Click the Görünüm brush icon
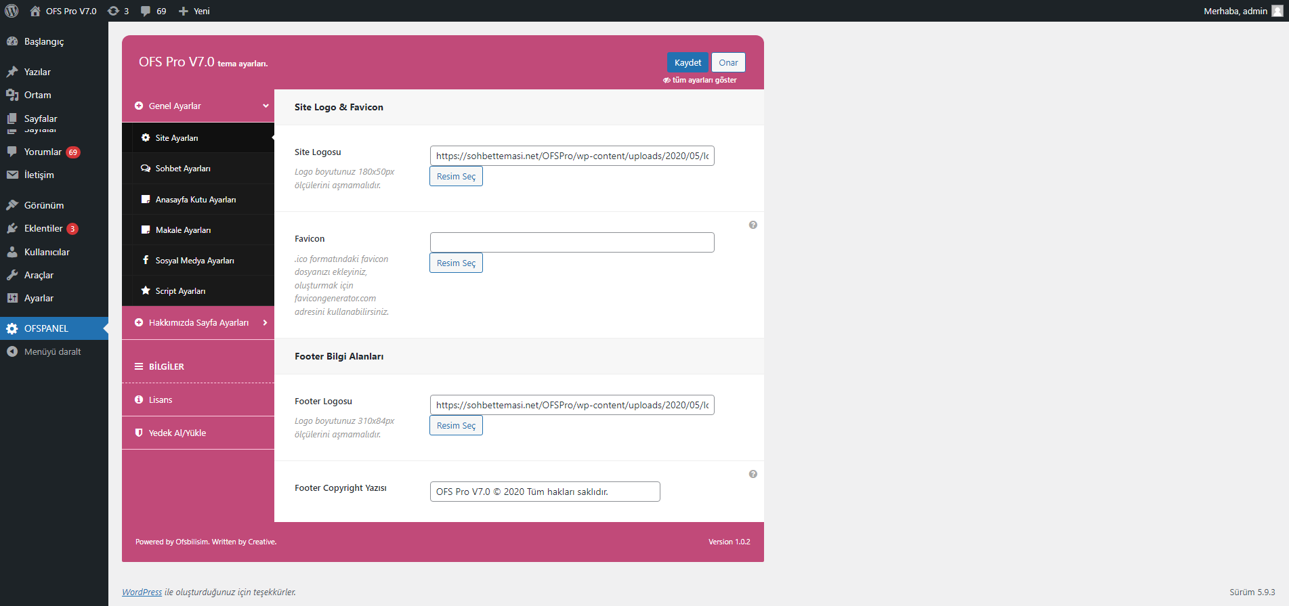Screen dimensions: 1289x606 [x=12, y=205]
